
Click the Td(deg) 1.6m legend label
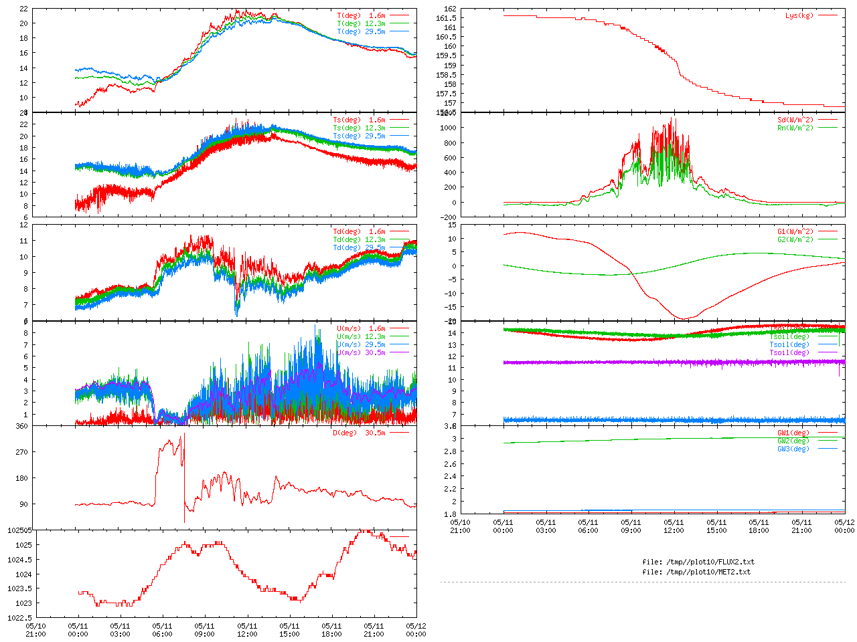point(360,232)
